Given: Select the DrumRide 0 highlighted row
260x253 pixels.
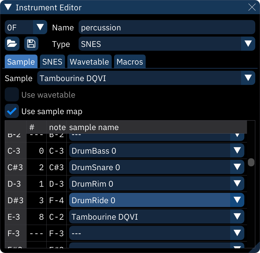Looking at the screenshot, I should pos(133,200).
